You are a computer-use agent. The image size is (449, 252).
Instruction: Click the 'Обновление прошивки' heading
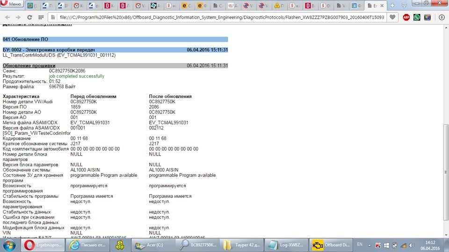coord(29,66)
